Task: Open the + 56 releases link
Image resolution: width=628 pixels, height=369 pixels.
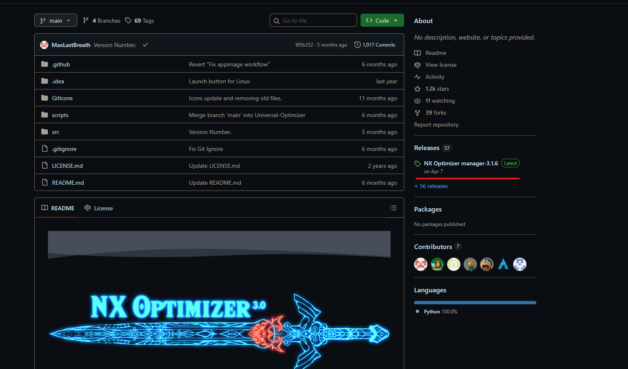Action: (431, 186)
